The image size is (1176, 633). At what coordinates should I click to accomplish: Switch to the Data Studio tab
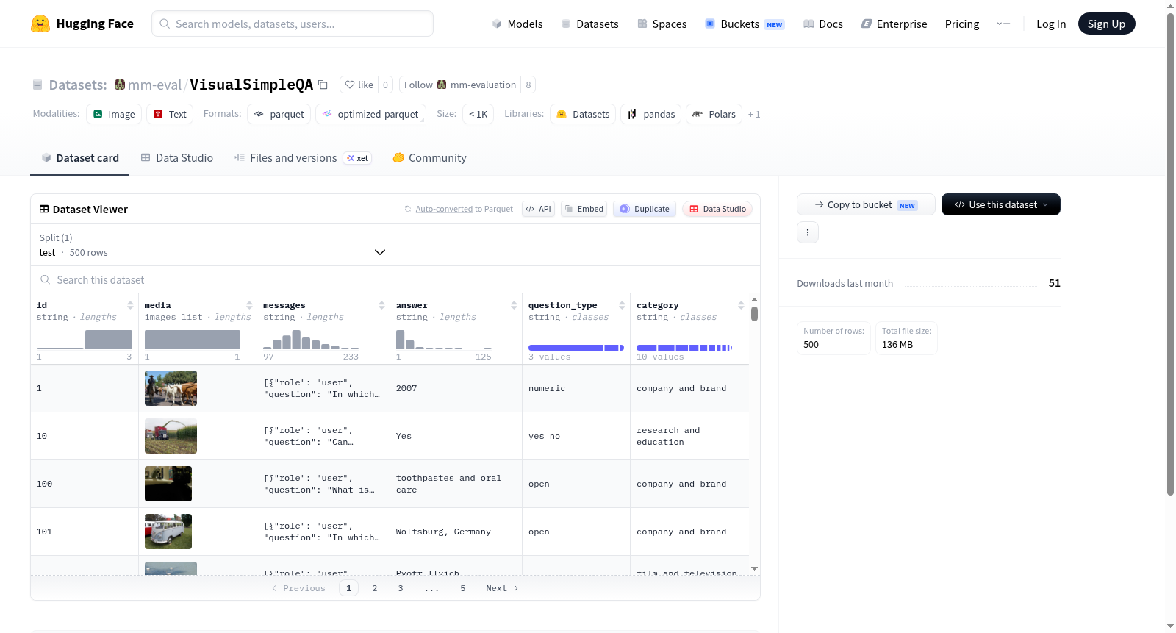pos(177,158)
